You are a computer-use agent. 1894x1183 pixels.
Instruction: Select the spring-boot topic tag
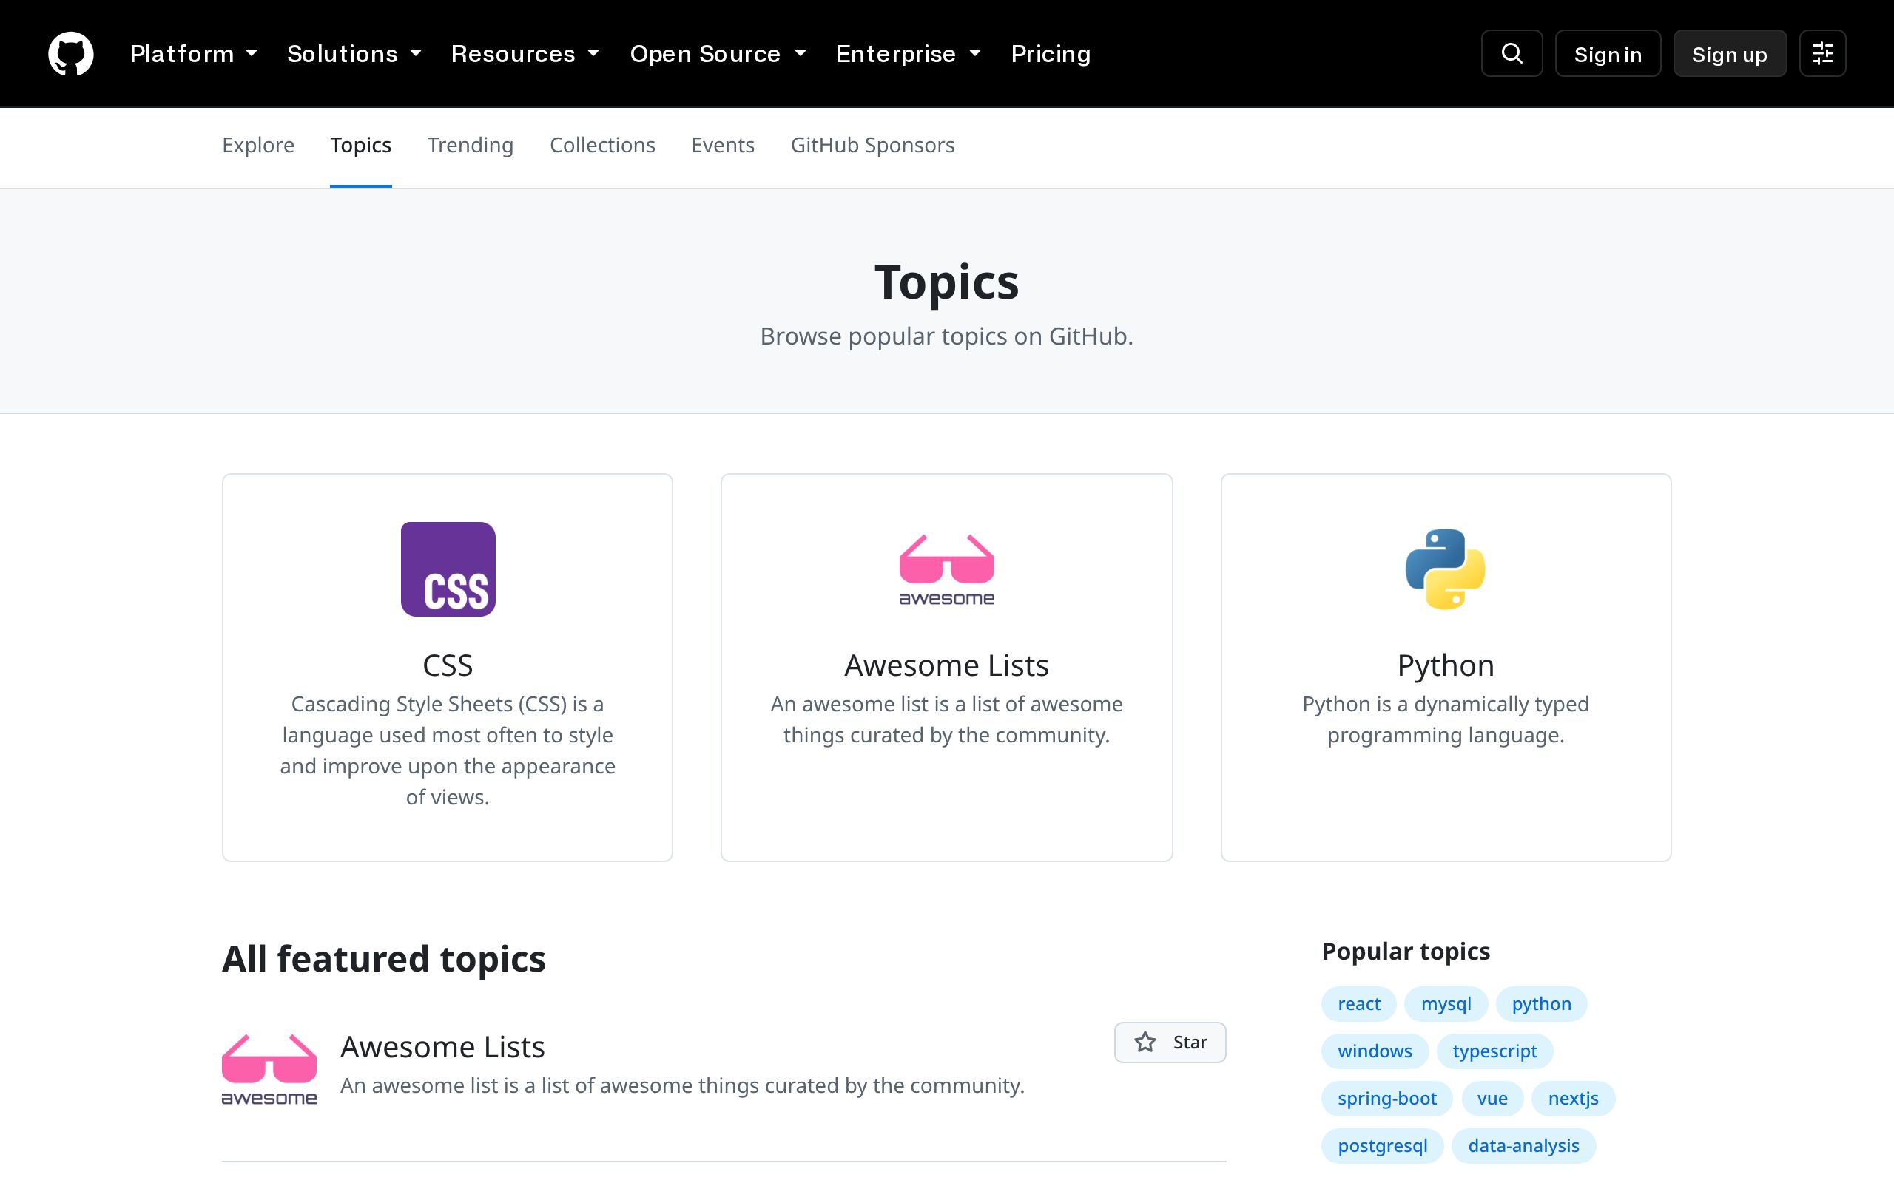coord(1387,1099)
